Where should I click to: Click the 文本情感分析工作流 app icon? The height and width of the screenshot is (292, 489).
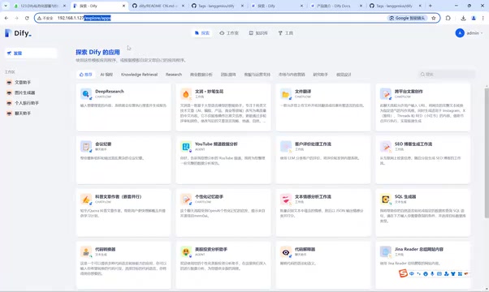(x=286, y=199)
